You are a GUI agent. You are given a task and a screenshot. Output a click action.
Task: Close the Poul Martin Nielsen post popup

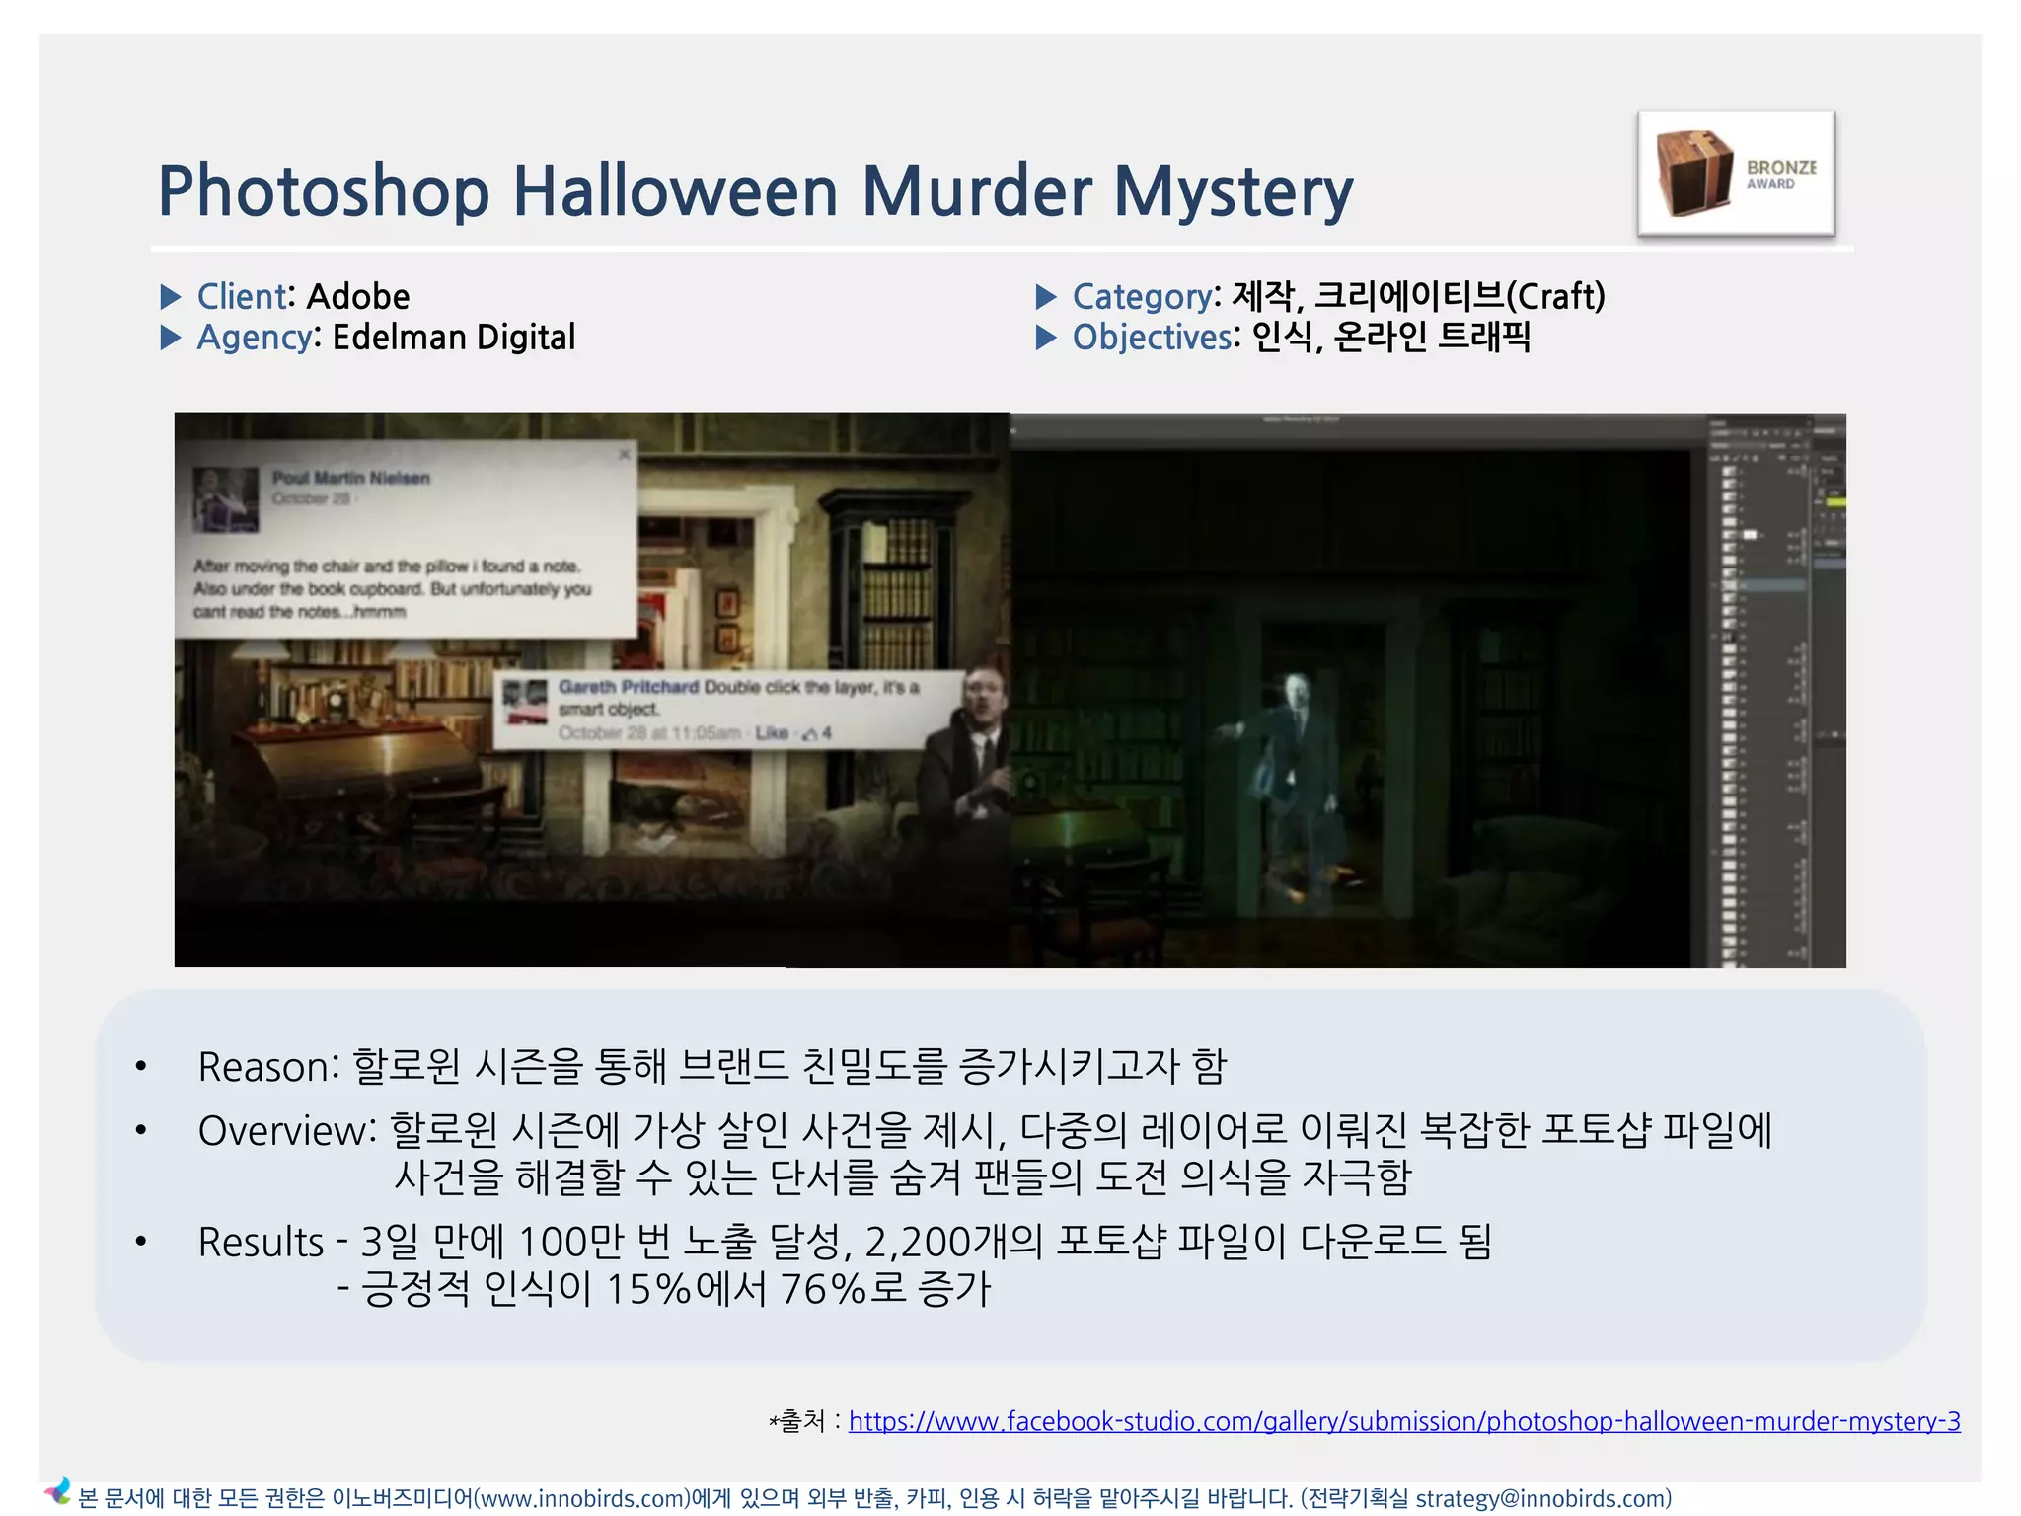coord(624,454)
